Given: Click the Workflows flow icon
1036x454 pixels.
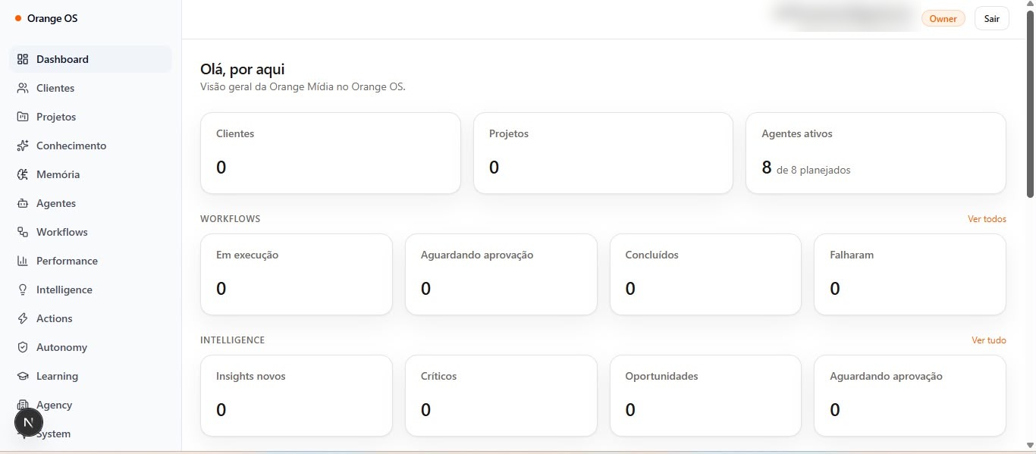Looking at the screenshot, I should pos(23,232).
